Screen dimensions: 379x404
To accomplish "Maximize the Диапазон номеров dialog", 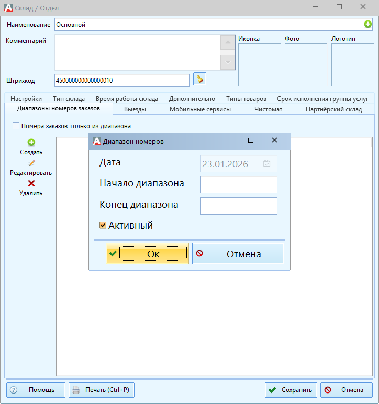I will point(251,140).
